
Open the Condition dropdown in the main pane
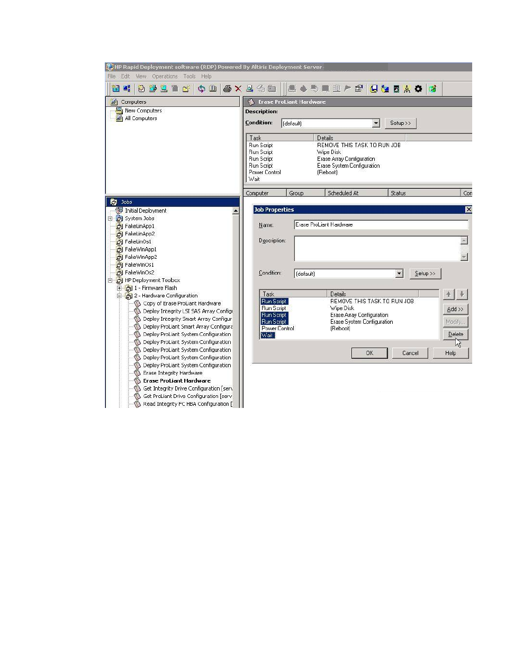pyautogui.click(x=376, y=123)
